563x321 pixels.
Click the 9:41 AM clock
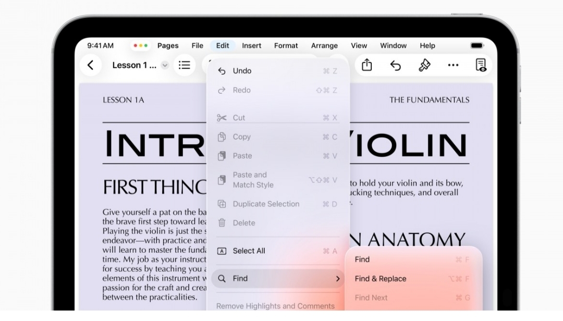[100, 46]
